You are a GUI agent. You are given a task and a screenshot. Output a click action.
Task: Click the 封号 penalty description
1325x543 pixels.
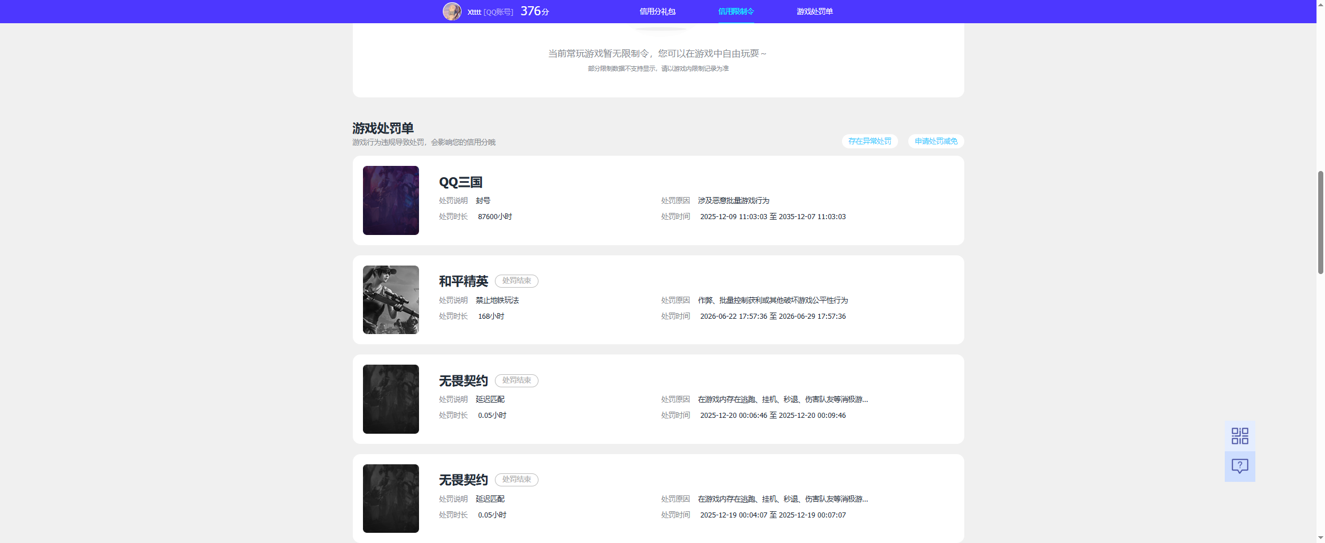point(483,200)
